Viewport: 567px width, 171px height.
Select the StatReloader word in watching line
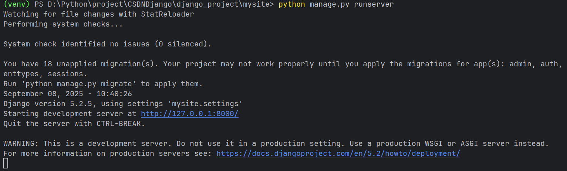[x=168, y=14]
